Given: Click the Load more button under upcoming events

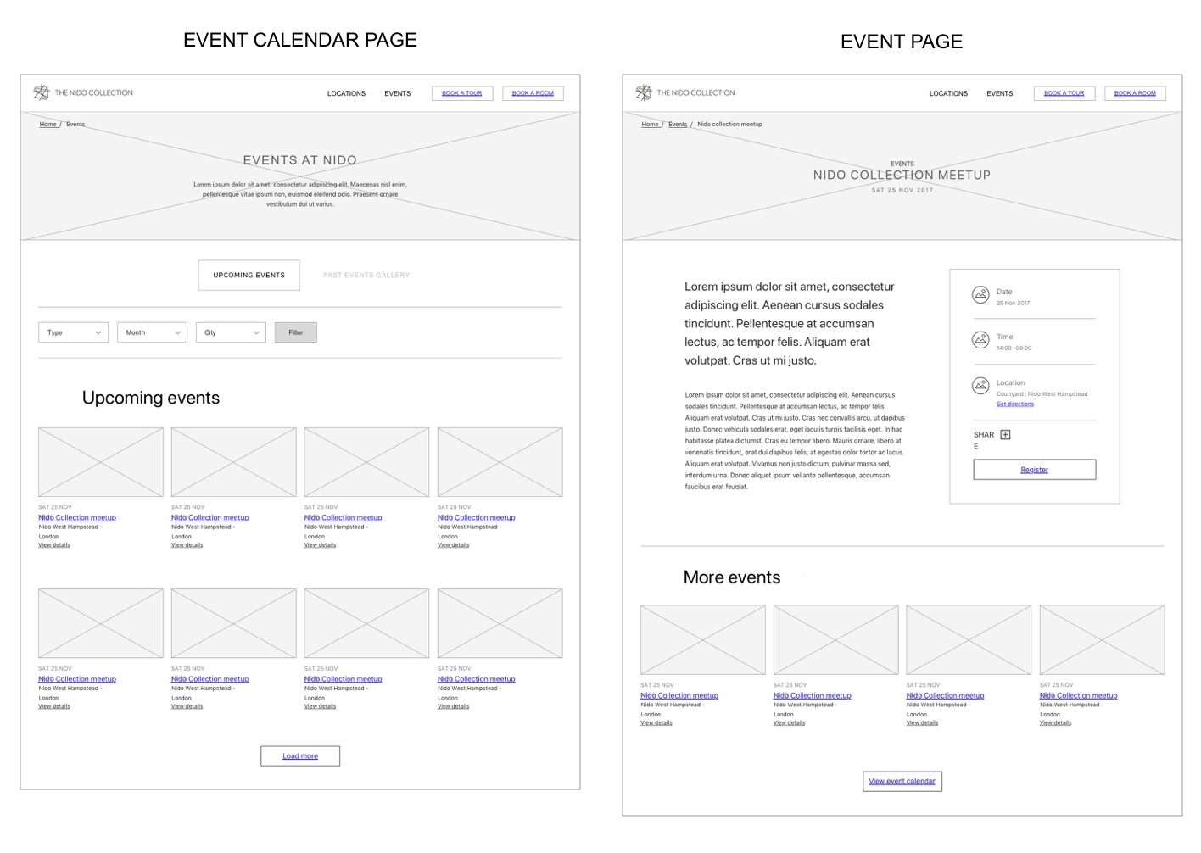Looking at the screenshot, I should pyautogui.click(x=299, y=755).
